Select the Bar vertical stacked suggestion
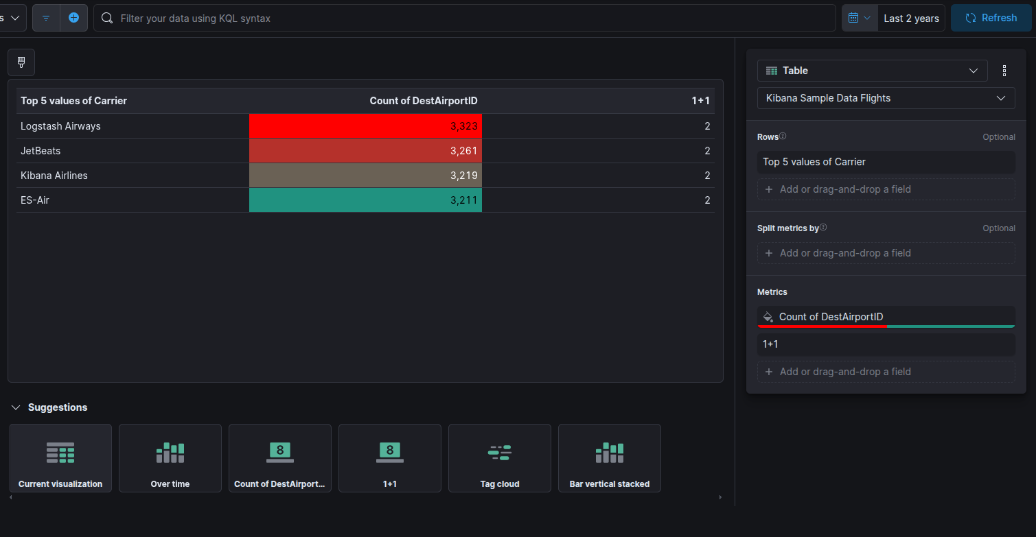The image size is (1036, 537). point(610,458)
